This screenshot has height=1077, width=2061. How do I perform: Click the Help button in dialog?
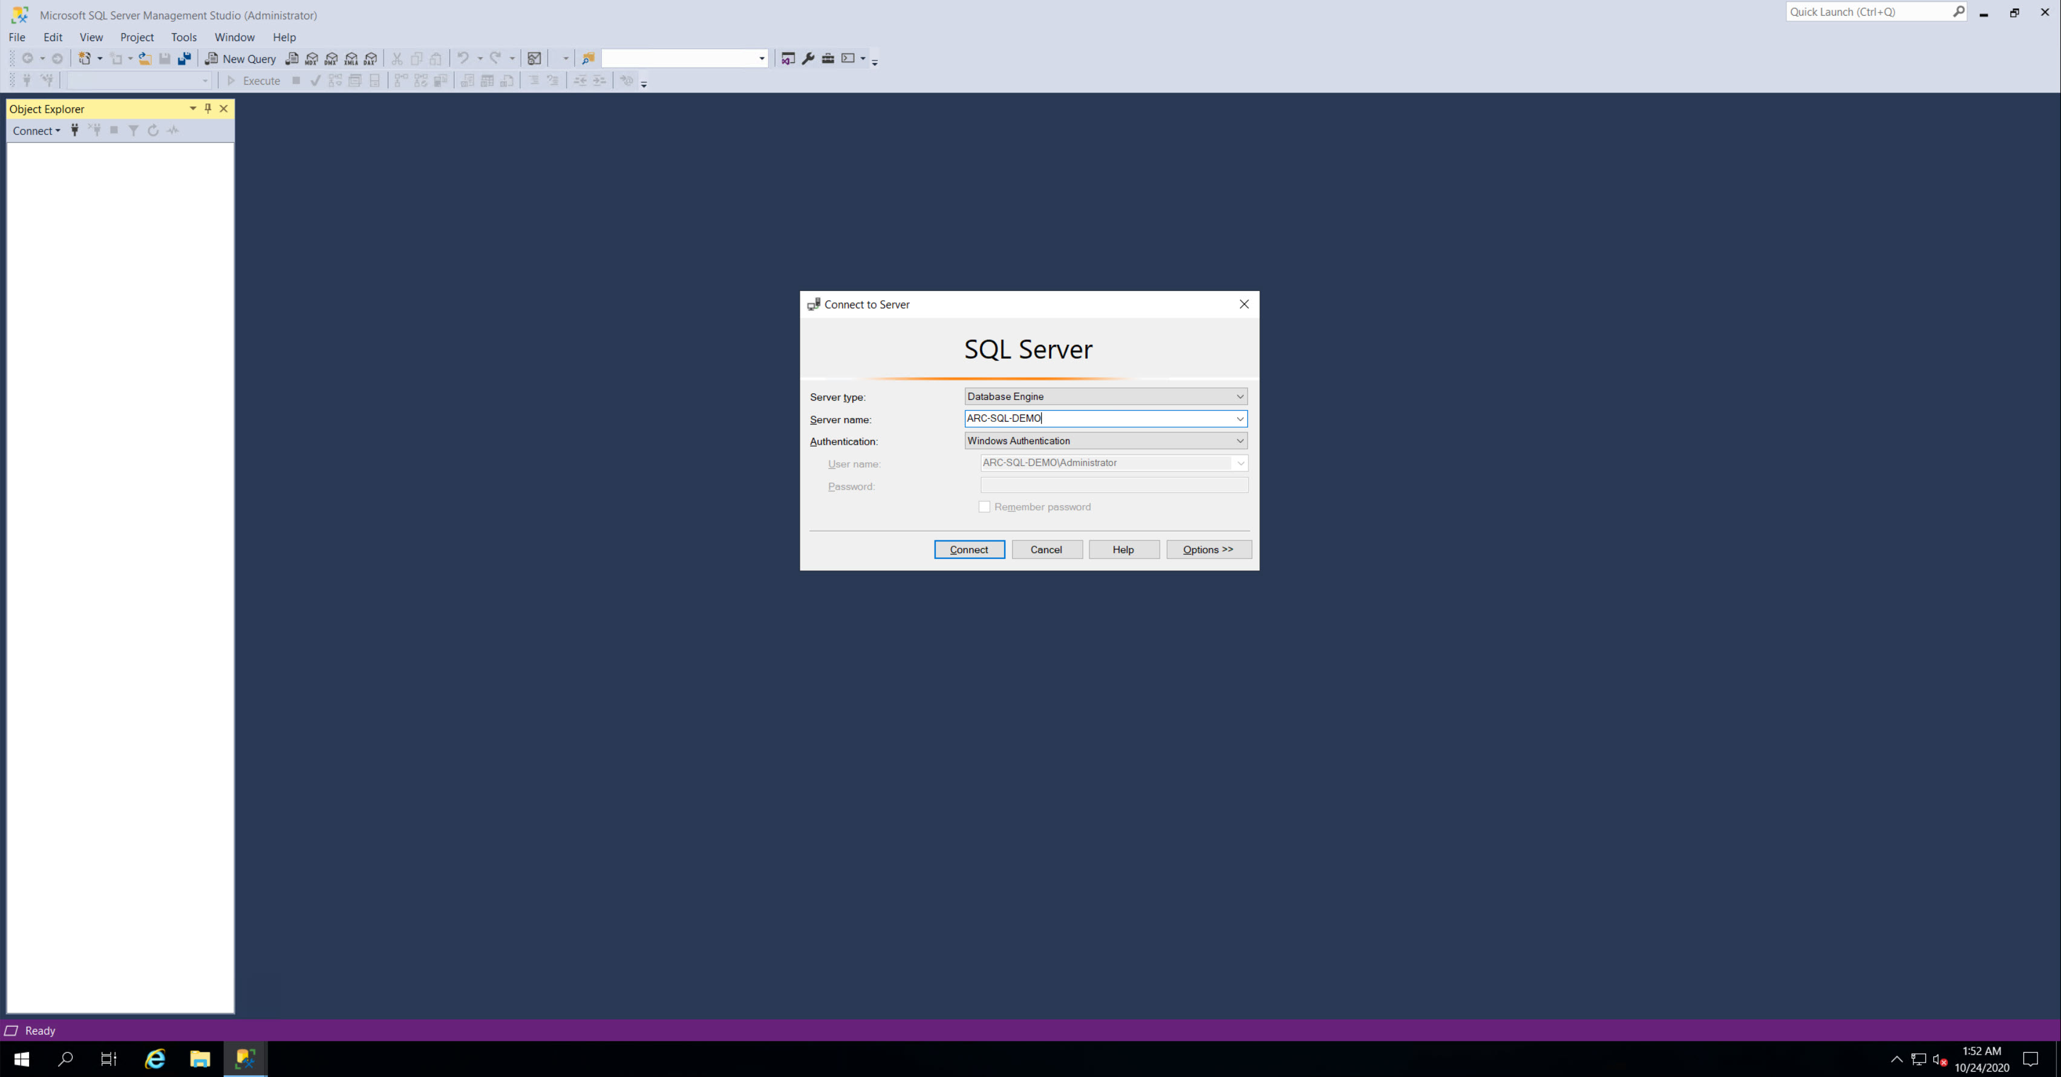1123,550
